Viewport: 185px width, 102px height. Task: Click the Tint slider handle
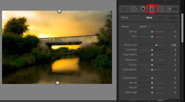tap(152, 37)
